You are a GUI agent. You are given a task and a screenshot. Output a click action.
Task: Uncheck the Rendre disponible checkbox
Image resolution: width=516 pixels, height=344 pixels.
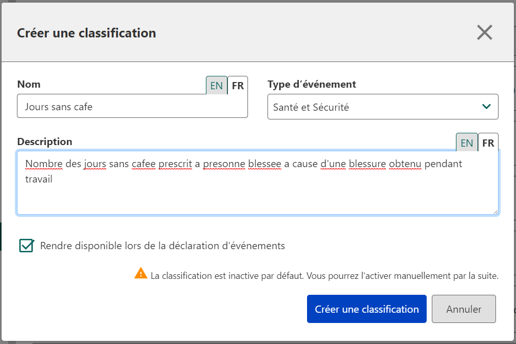click(26, 246)
